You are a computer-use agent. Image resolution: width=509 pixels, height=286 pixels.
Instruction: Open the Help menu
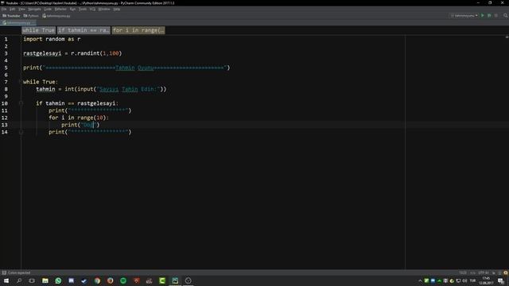pyautogui.click(x=117, y=9)
